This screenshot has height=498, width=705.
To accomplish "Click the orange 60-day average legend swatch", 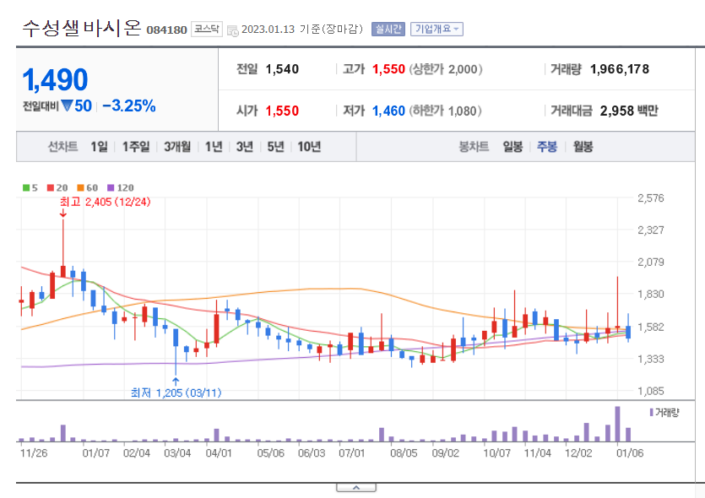I will [x=80, y=188].
